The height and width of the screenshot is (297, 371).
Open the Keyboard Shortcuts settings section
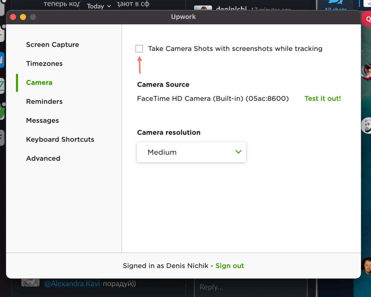[60, 140]
